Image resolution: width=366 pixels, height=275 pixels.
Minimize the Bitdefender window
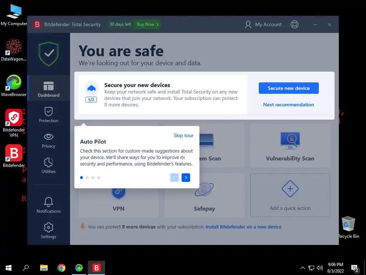pyautogui.click(x=316, y=24)
